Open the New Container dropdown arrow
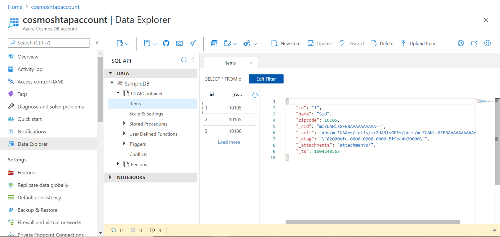Screen dimensions: 500x237 coord(127,44)
